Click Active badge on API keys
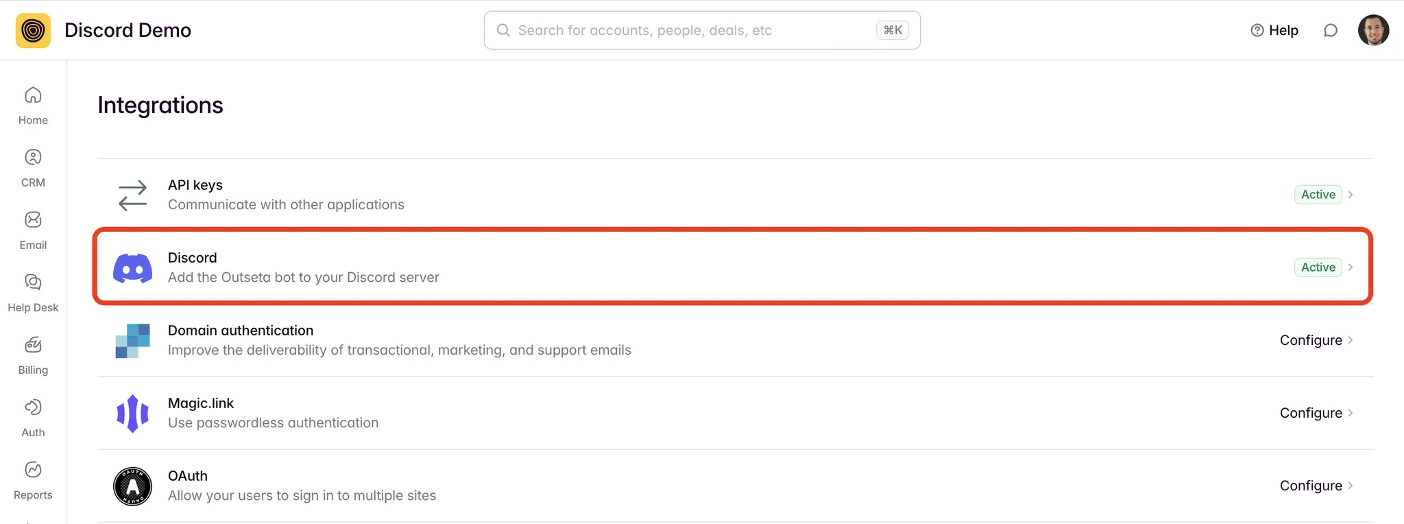 1318,195
